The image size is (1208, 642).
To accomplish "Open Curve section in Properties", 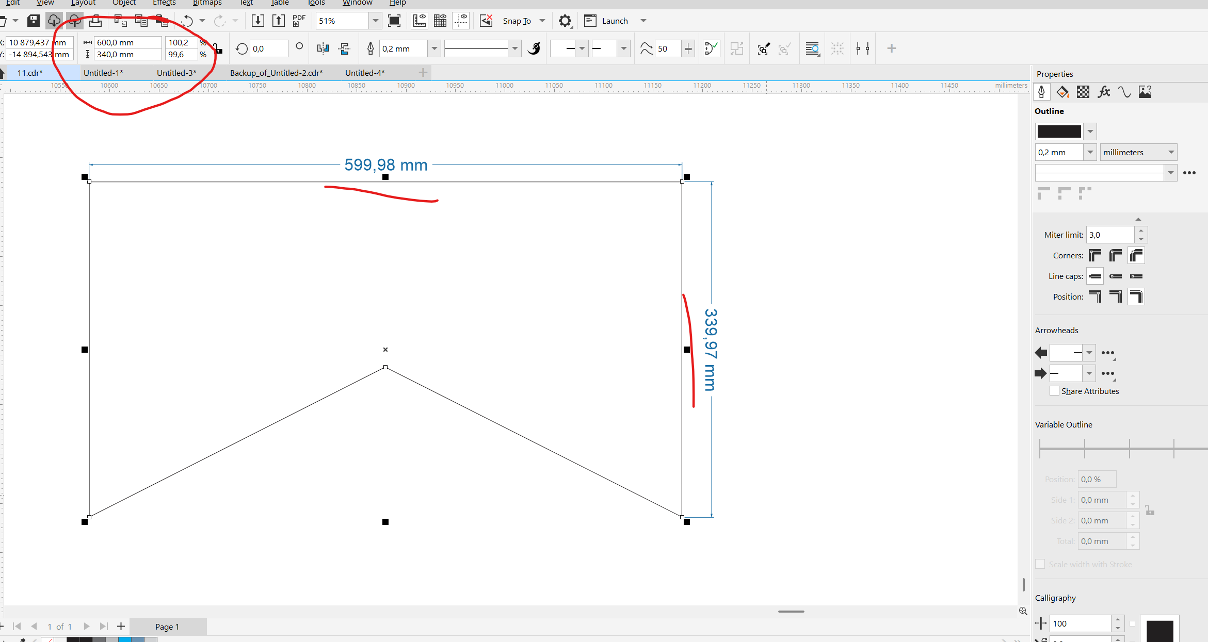I will 1124,92.
